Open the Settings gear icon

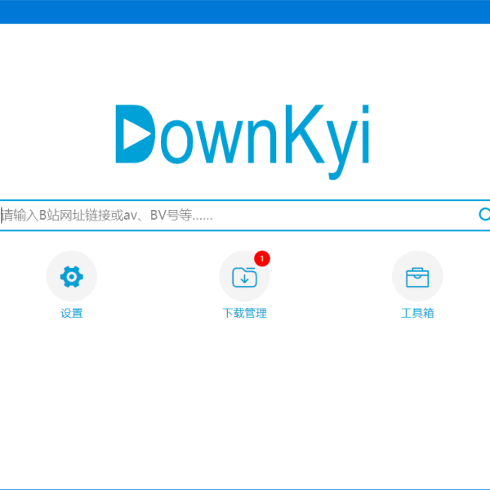click(72, 276)
